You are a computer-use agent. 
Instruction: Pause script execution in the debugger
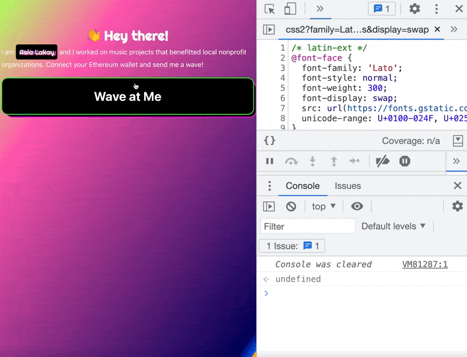(x=270, y=162)
